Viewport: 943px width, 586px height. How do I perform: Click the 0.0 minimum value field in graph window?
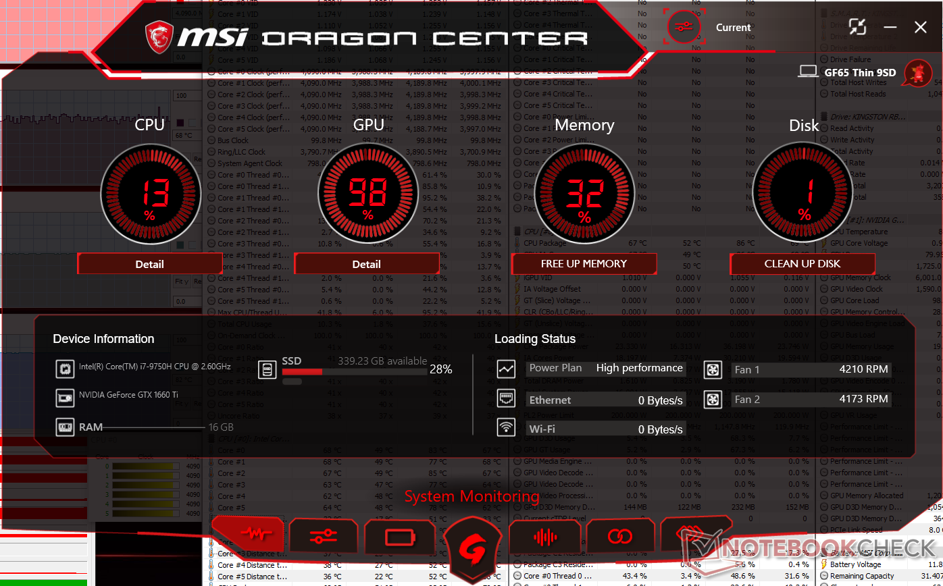[188, 301]
